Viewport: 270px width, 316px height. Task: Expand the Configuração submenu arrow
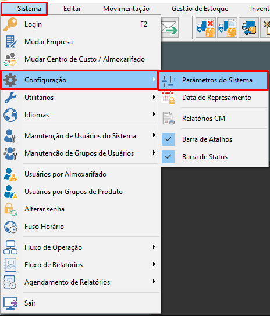click(x=154, y=80)
